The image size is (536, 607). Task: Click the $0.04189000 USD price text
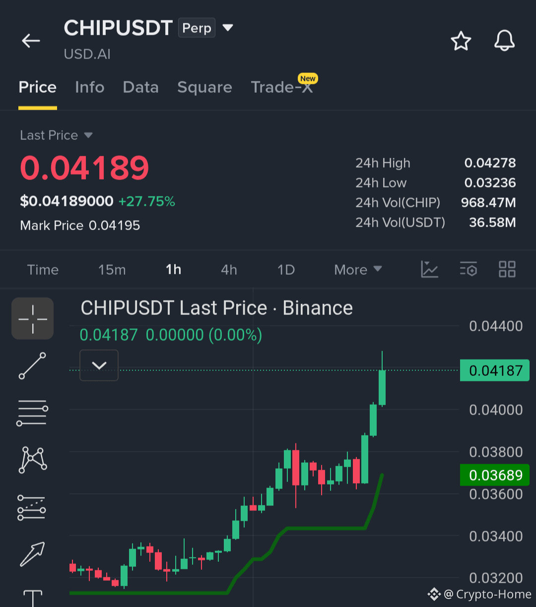click(67, 201)
